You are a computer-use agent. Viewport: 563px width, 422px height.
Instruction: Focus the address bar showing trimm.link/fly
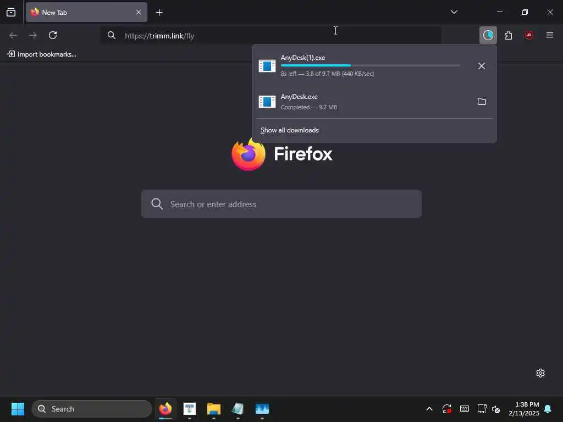271,36
